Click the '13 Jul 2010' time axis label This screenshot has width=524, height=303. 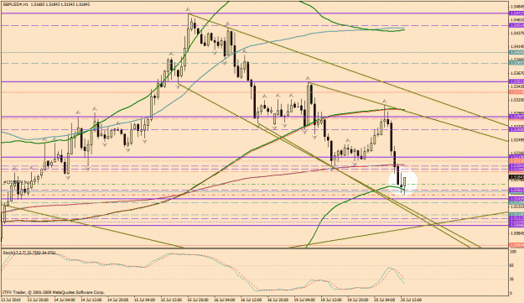tap(11, 300)
